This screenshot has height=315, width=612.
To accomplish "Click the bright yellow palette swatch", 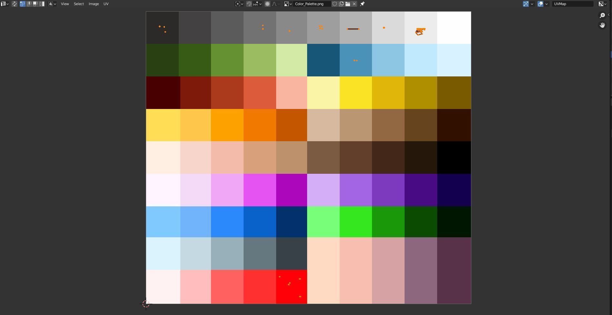I will click(356, 93).
